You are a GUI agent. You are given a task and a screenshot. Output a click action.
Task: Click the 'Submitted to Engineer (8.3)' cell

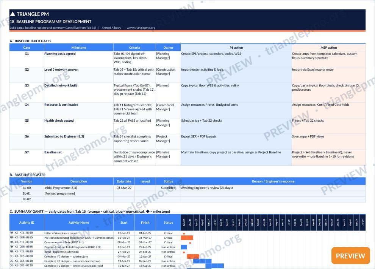coord(79,142)
